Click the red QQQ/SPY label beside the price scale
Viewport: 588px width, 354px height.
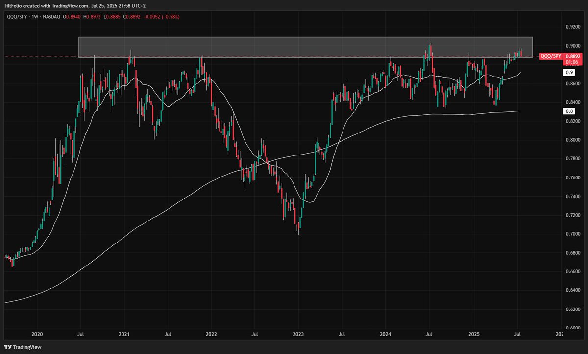[x=550, y=56]
